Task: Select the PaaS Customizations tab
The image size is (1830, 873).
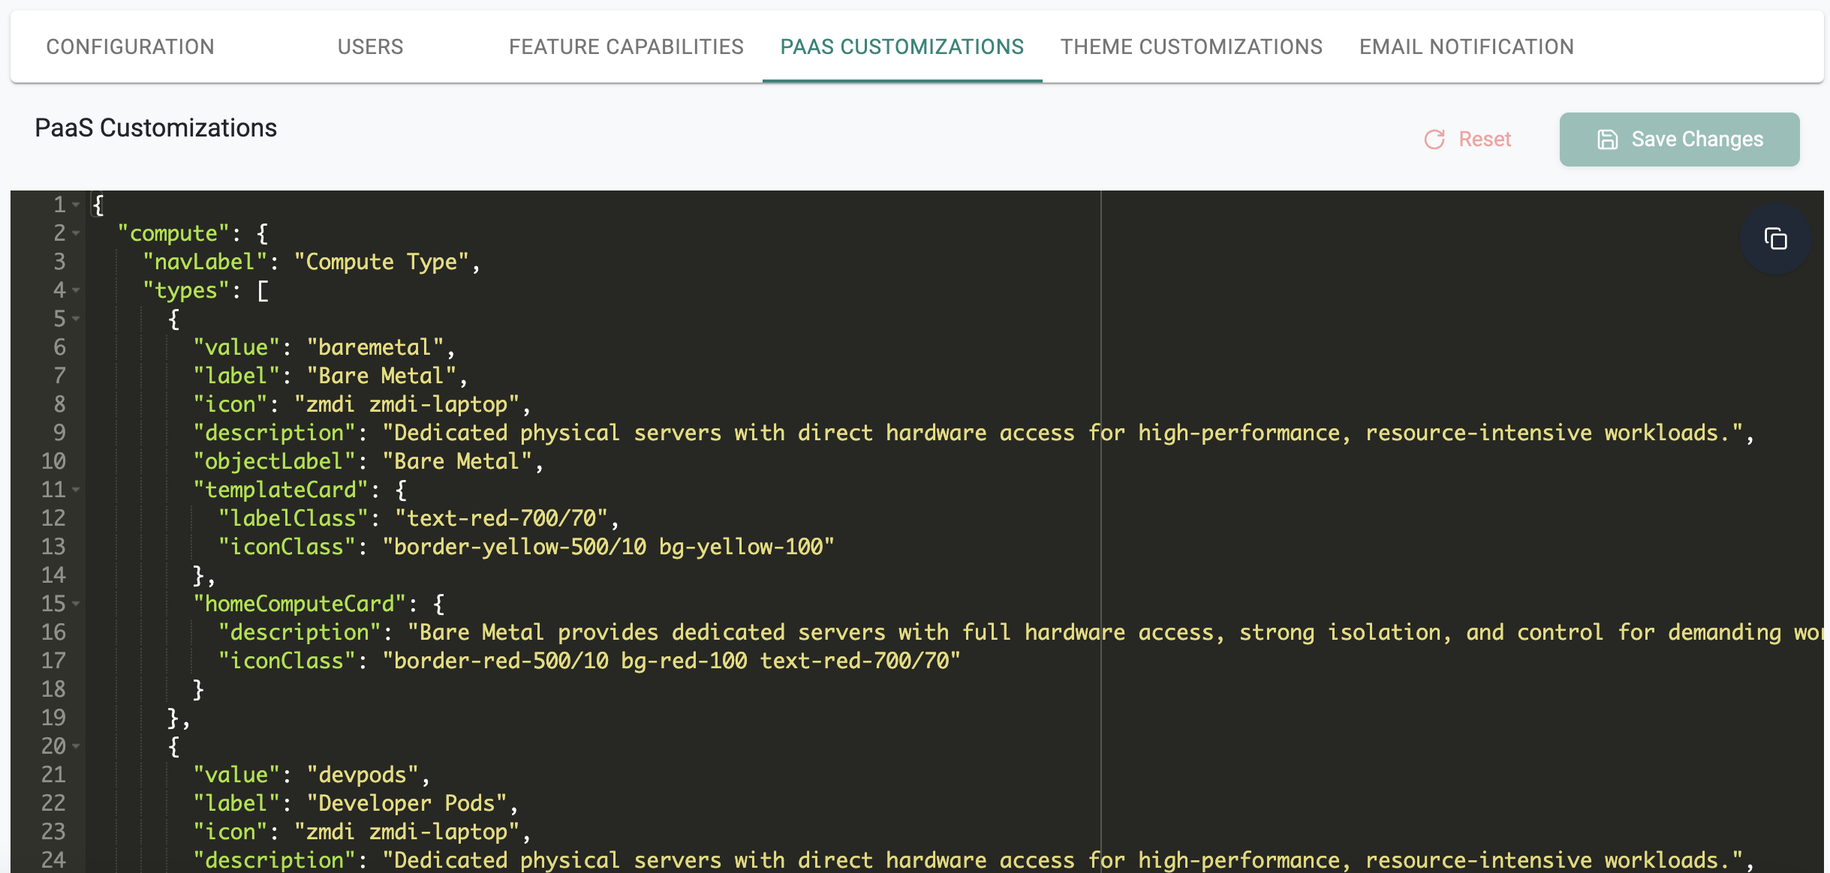Action: [x=901, y=46]
